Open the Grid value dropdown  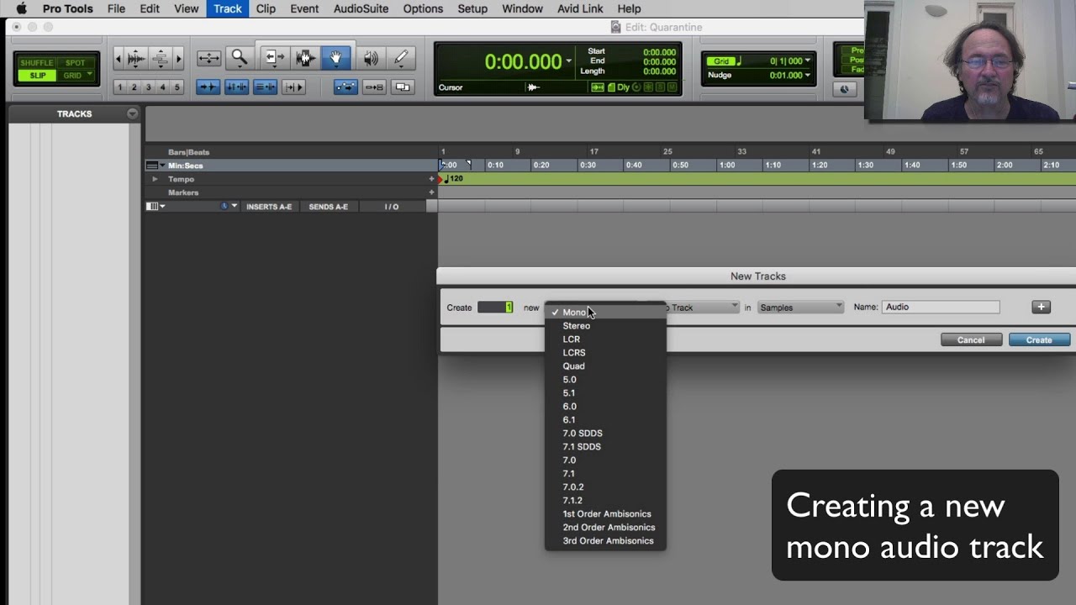pyautogui.click(x=808, y=61)
